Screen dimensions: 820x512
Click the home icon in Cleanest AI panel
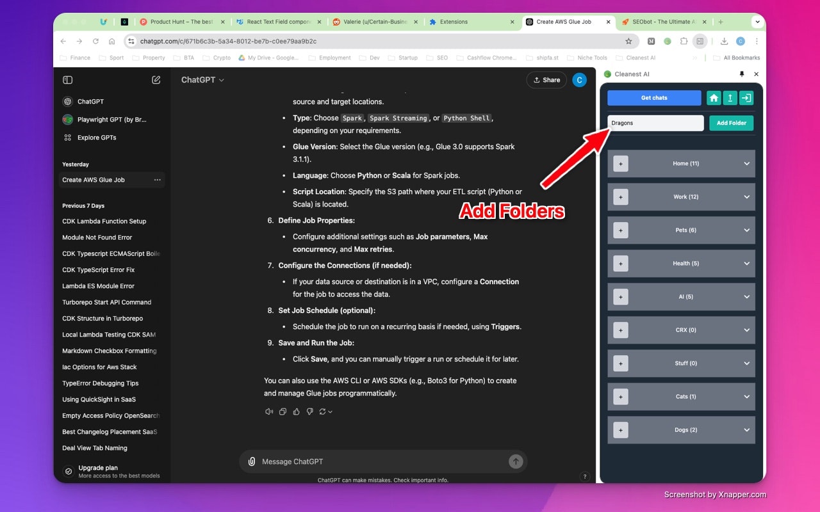714,98
